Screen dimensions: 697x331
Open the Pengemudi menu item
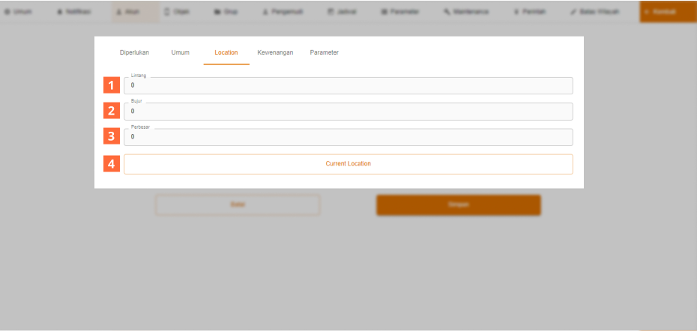point(282,12)
